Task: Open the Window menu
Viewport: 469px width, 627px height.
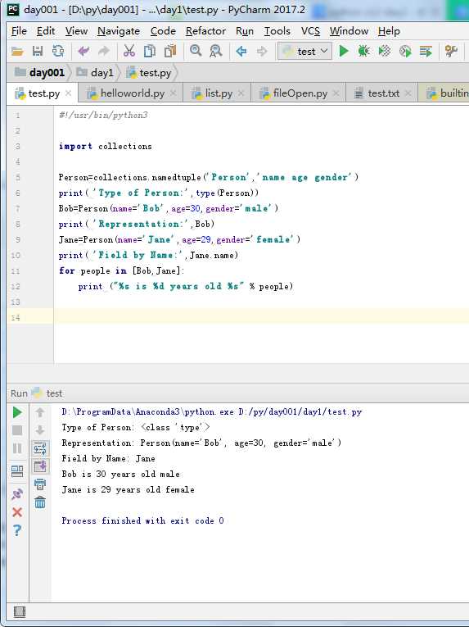Action: click(x=349, y=31)
